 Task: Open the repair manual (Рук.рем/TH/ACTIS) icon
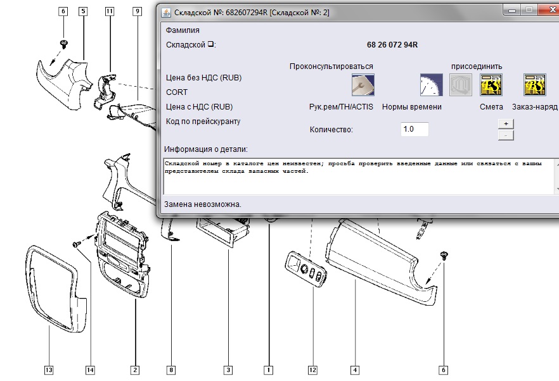363,85
